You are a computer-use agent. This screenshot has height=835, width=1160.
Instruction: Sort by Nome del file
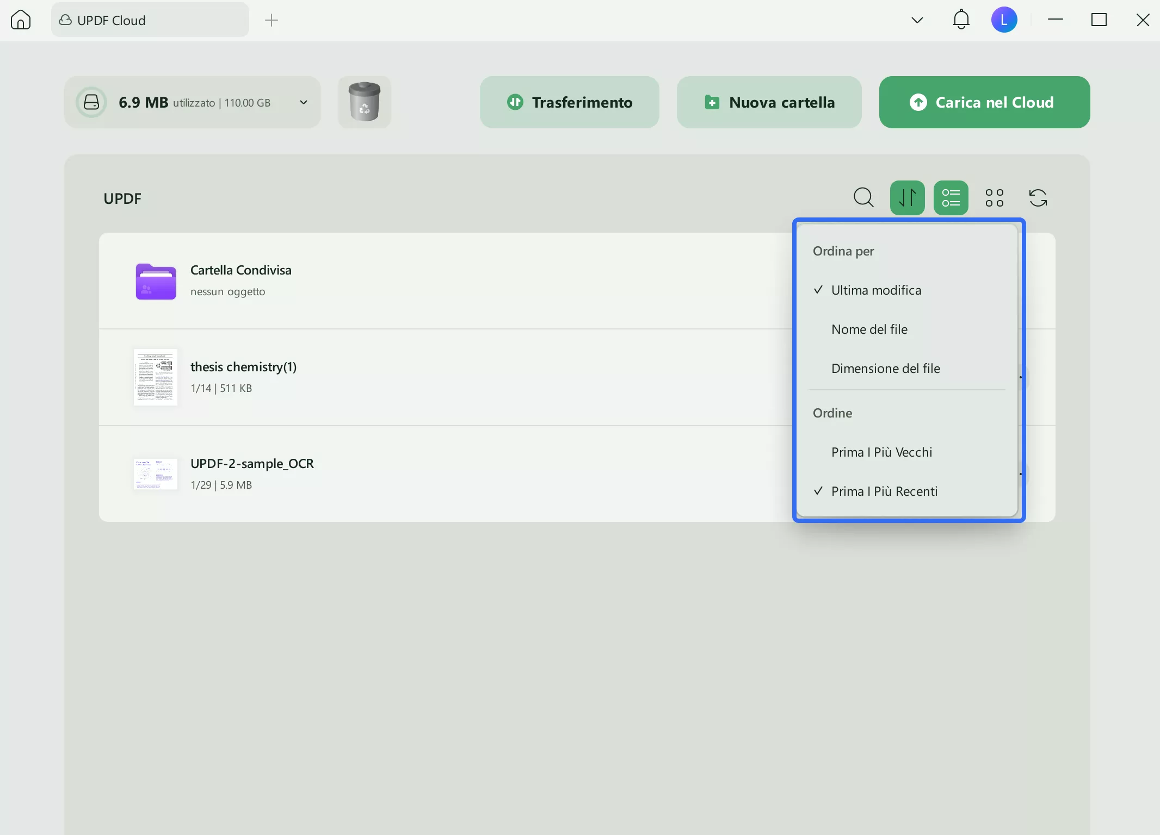click(869, 329)
